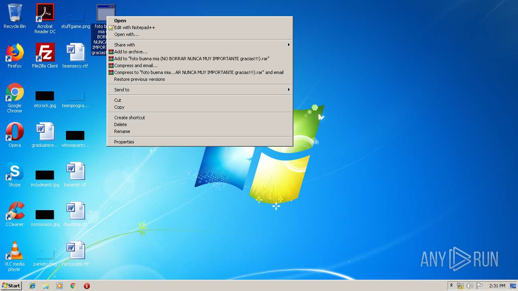
Task: Open Properties from context menu
Action: (200, 142)
